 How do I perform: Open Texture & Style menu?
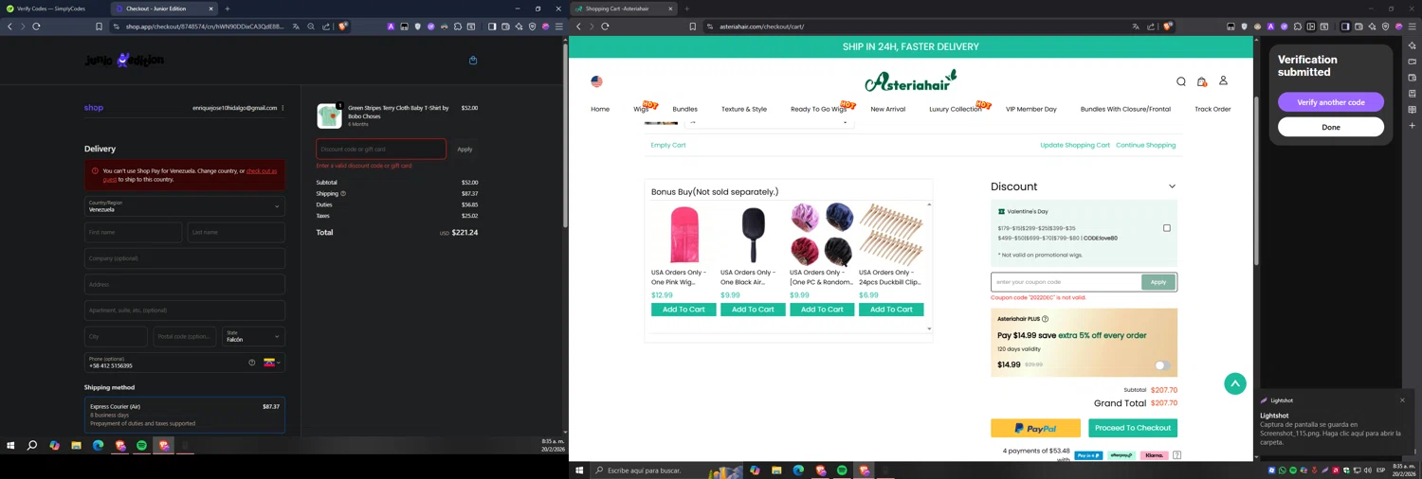(x=744, y=109)
